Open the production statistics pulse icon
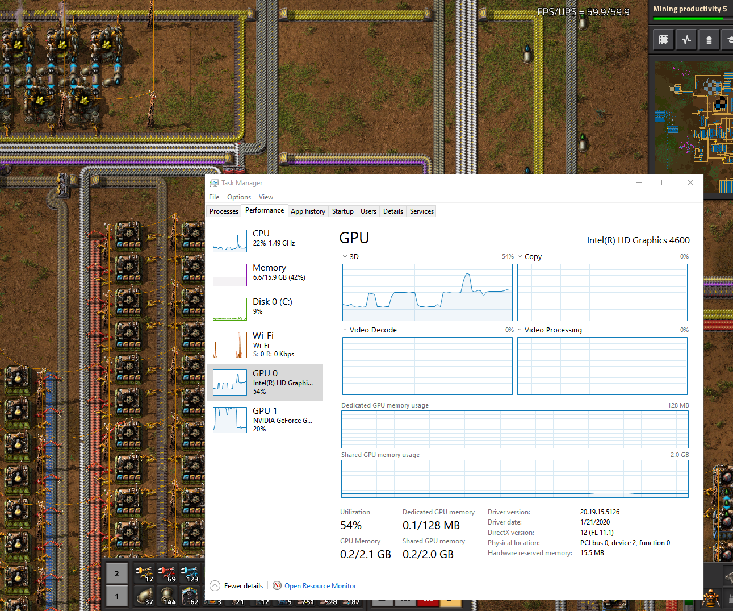 click(x=686, y=40)
